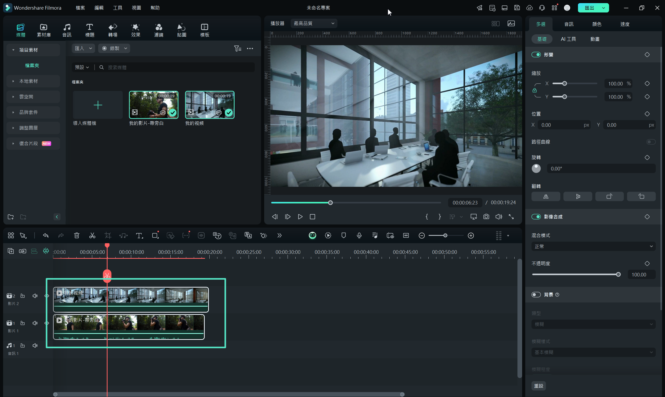Mute the Video 1 track speaker
This screenshot has height=397, width=665.
(35, 323)
